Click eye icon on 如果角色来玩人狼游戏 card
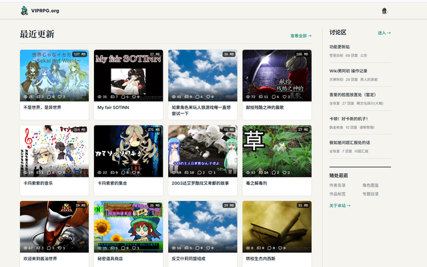Image resolution: width=427 pixels, height=267 pixels. pyautogui.click(x=173, y=97)
